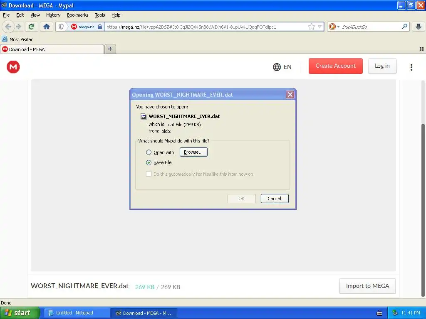Click the shield tracking protection icon
426x319 pixels.
point(61,27)
